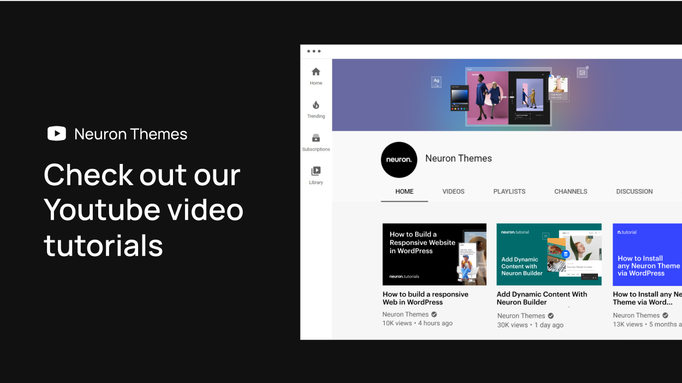The height and width of the screenshot is (383, 682).
Task: Open the 'Add Dynamic Content' teal thumbnail
Action: pyautogui.click(x=549, y=254)
